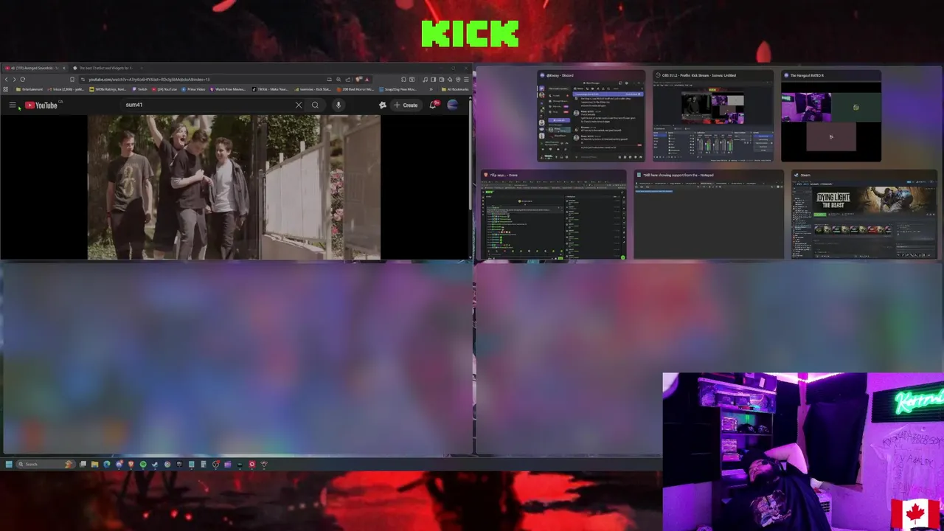Viewport: 944px width, 531px height.
Task: Open File Explorer from the taskbar
Action: pos(94,464)
